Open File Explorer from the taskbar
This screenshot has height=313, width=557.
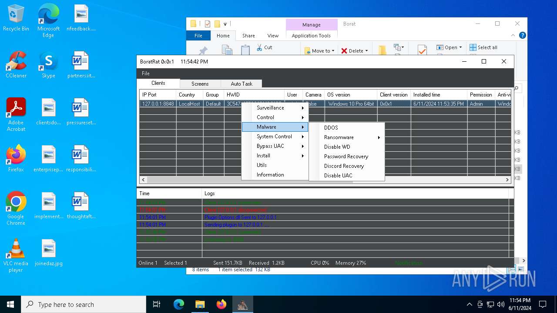200,304
